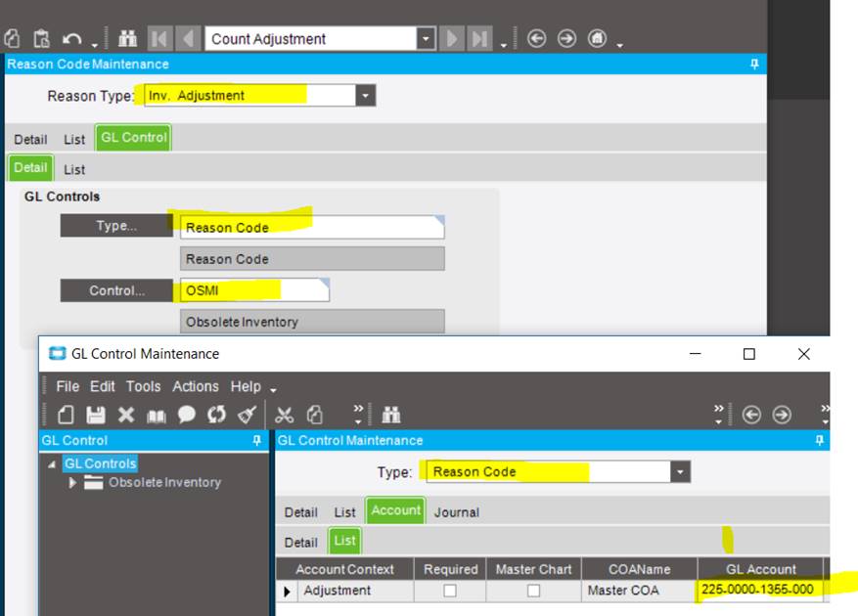858x616 pixels.
Task: Open List tab beside GL Control tab
Action: [74, 140]
